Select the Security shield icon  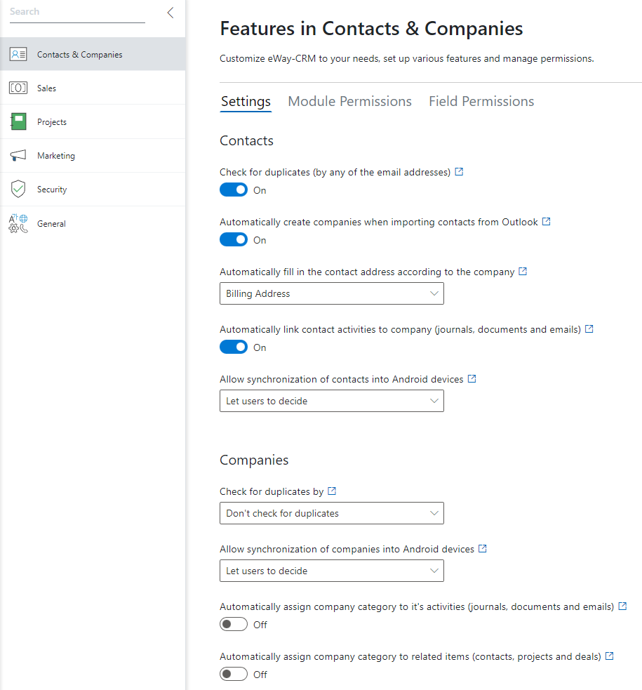(x=18, y=190)
